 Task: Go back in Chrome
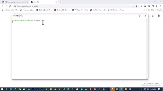3,6
